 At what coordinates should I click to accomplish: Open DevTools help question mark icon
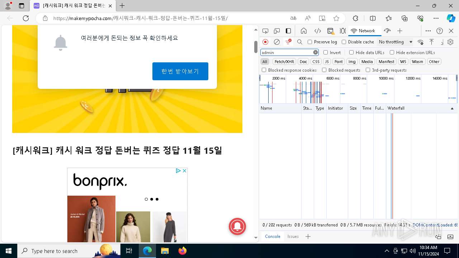[440, 31]
